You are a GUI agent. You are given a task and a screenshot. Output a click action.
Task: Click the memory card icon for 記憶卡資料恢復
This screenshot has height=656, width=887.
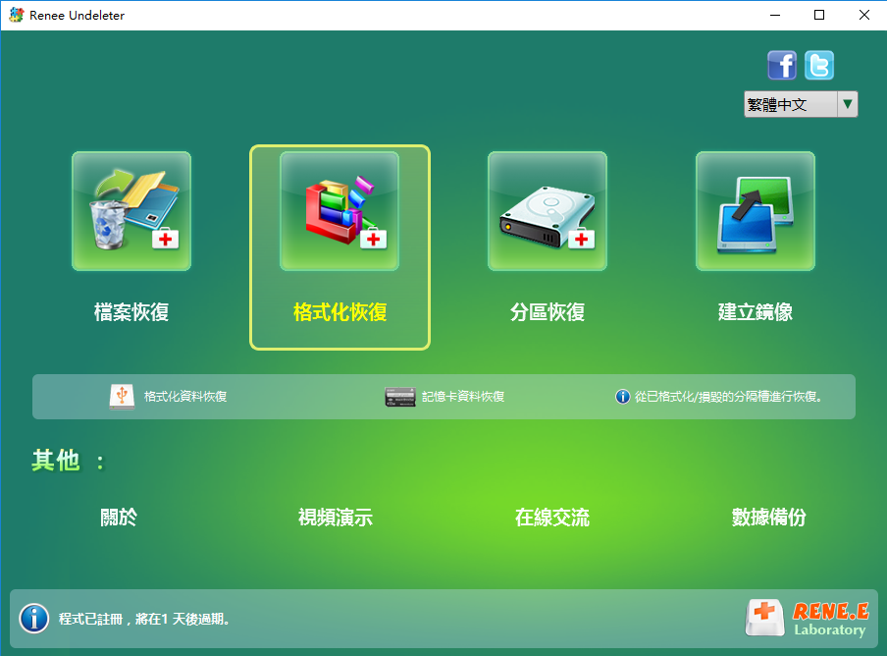tap(400, 397)
